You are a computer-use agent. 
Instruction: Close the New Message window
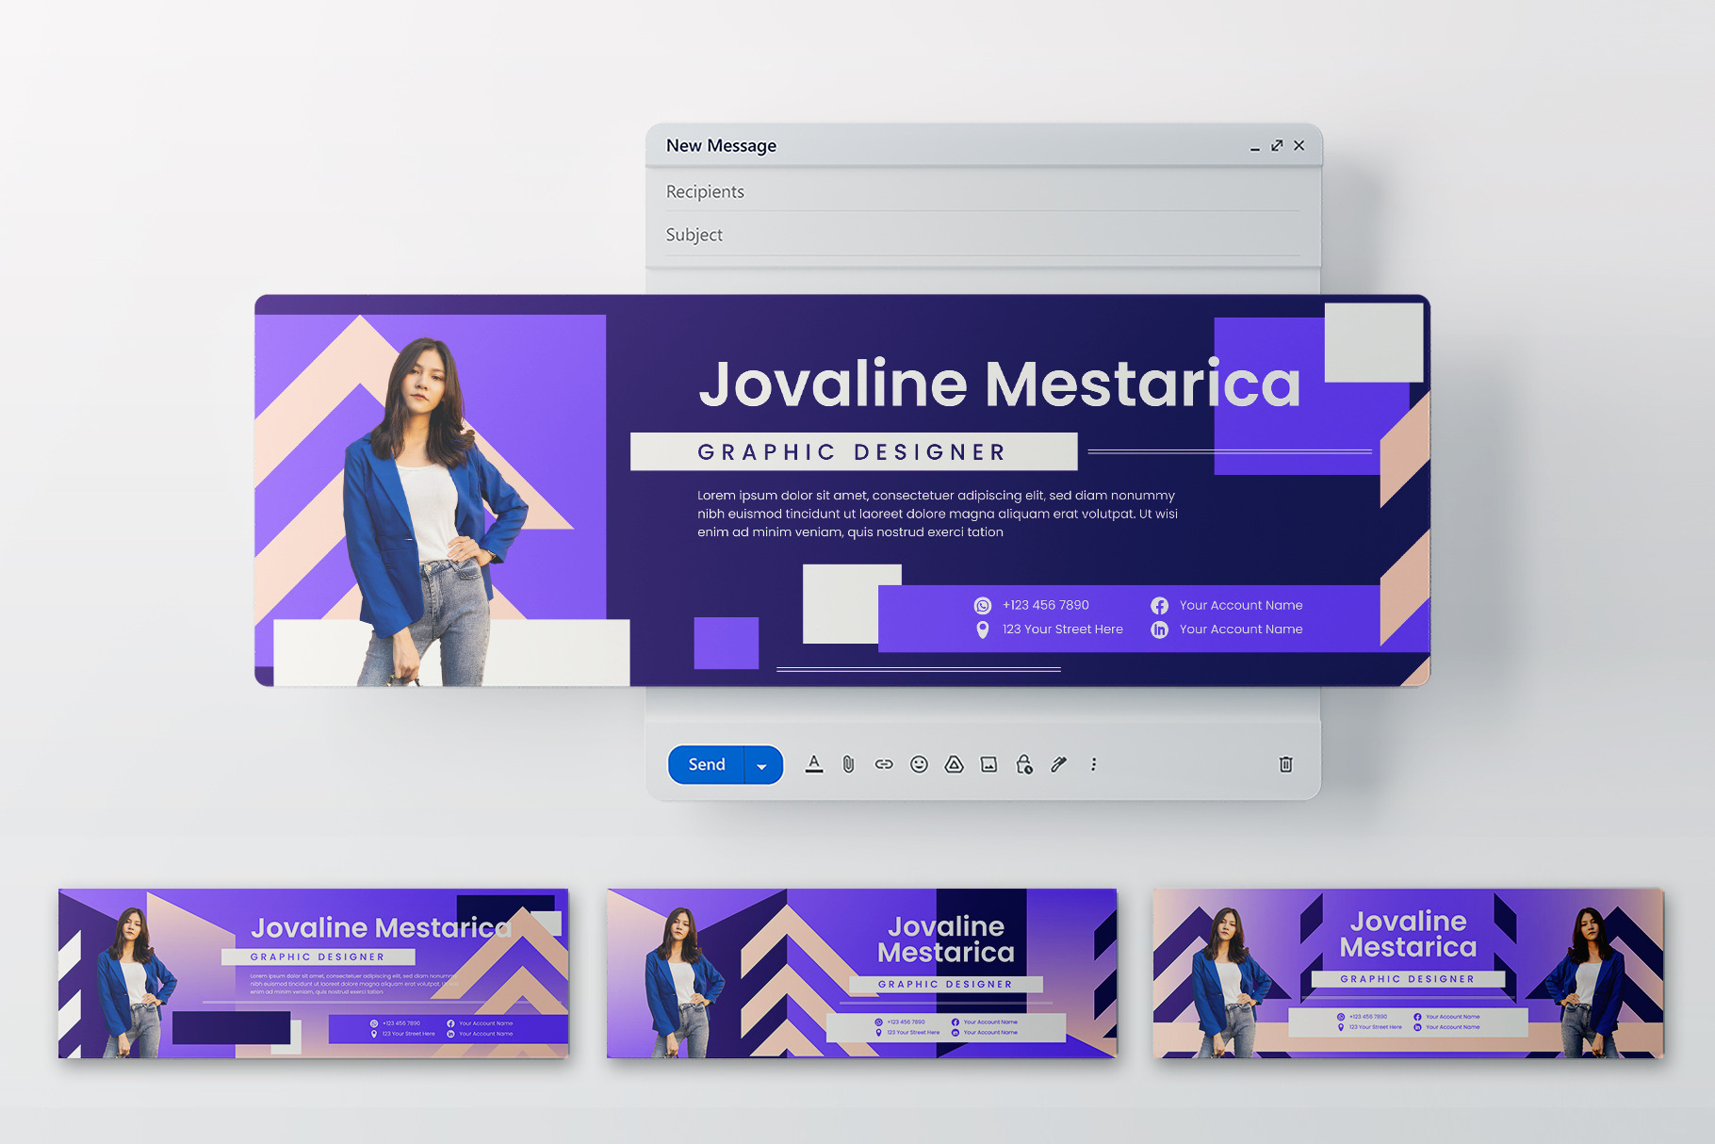pos(1299,145)
